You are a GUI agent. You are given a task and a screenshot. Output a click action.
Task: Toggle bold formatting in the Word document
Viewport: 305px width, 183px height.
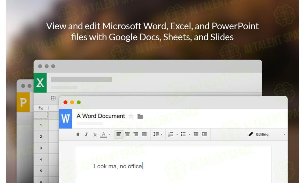pos(78,134)
